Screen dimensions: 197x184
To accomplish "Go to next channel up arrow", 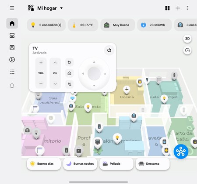I will [55, 63].
